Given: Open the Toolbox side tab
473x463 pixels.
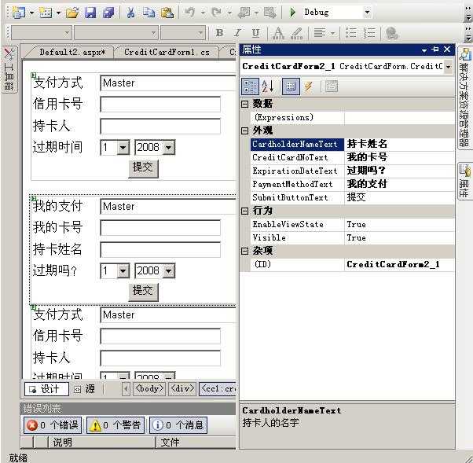Looking at the screenshot, I should pyautogui.click(x=9, y=69).
